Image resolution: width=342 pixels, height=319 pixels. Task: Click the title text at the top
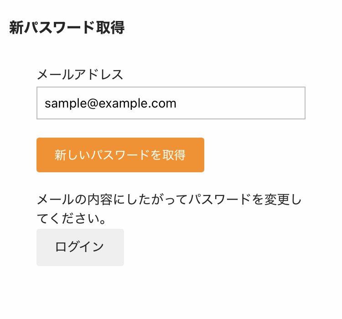click(x=67, y=28)
